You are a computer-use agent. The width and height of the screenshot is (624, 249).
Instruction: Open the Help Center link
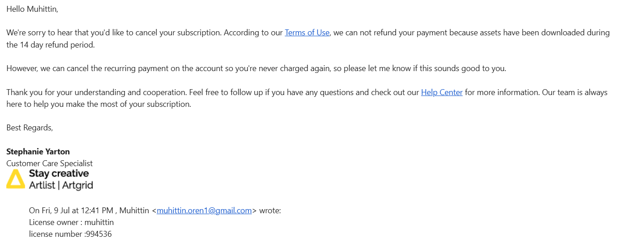442,92
